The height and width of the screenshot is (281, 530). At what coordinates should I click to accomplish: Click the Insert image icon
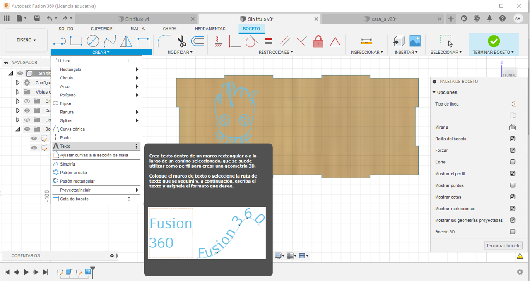(x=415, y=41)
